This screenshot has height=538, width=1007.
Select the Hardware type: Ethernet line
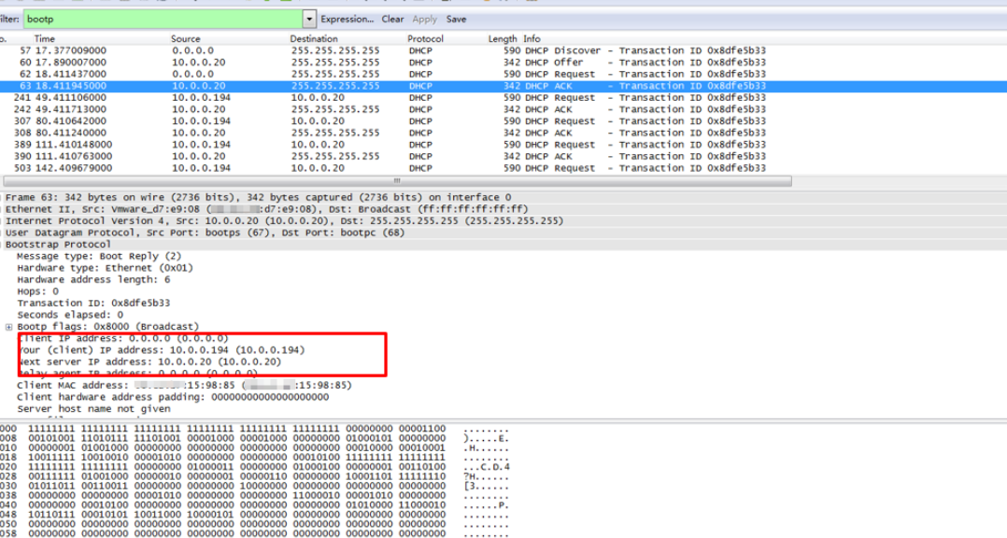pos(105,268)
